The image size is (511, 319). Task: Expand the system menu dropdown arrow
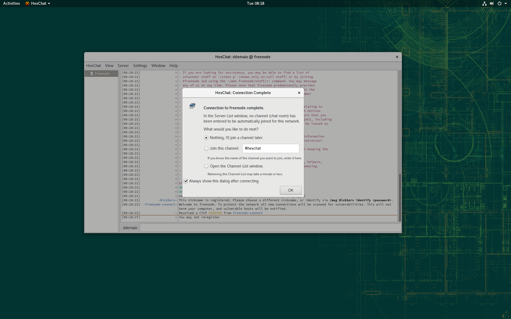click(506, 3)
